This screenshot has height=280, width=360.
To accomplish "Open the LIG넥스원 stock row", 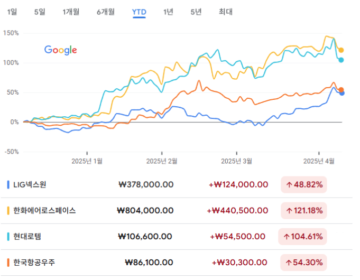I will click(177, 184).
